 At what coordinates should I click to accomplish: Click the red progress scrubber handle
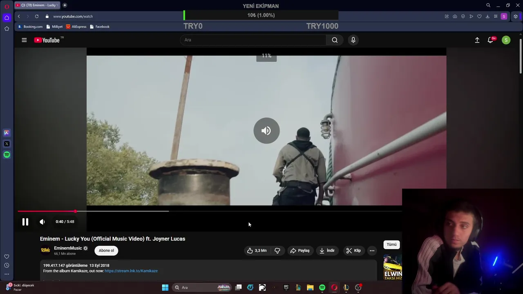tap(75, 211)
